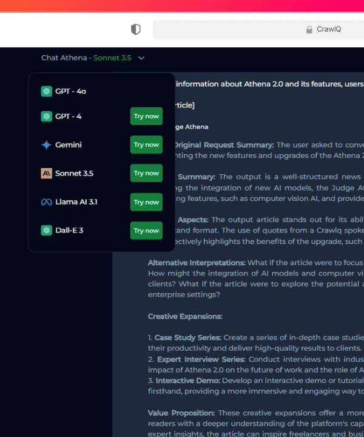The height and width of the screenshot is (437, 364).
Task: Click the GPT - 4o OpenAI icon
Action: click(x=47, y=91)
